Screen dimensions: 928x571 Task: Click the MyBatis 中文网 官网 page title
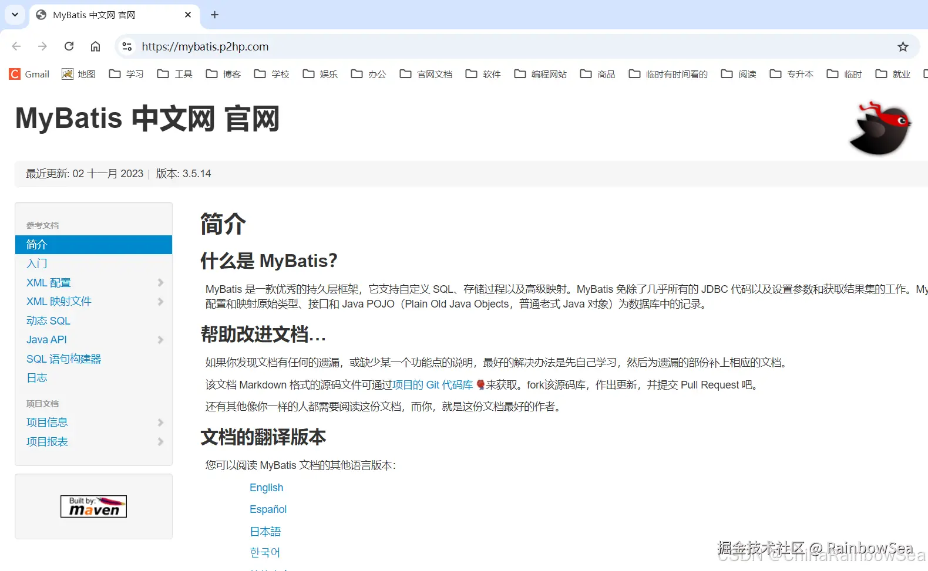(147, 119)
